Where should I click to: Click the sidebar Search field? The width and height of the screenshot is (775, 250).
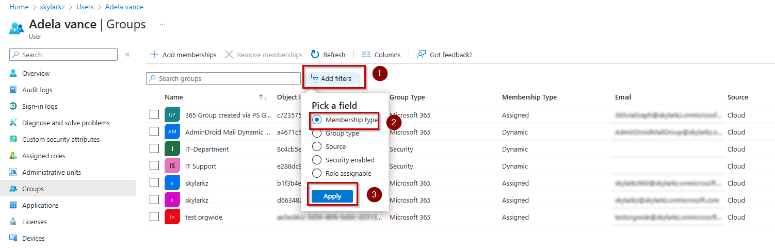point(63,55)
